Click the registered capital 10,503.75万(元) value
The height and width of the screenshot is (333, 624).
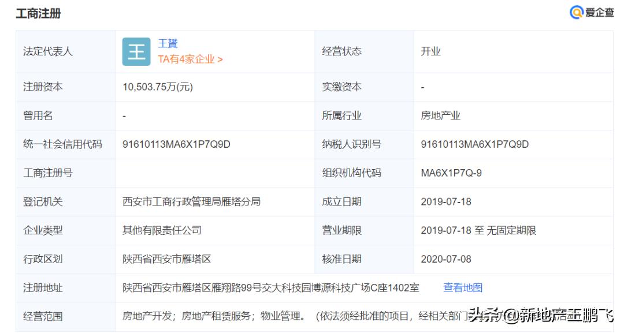click(x=158, y=87)
